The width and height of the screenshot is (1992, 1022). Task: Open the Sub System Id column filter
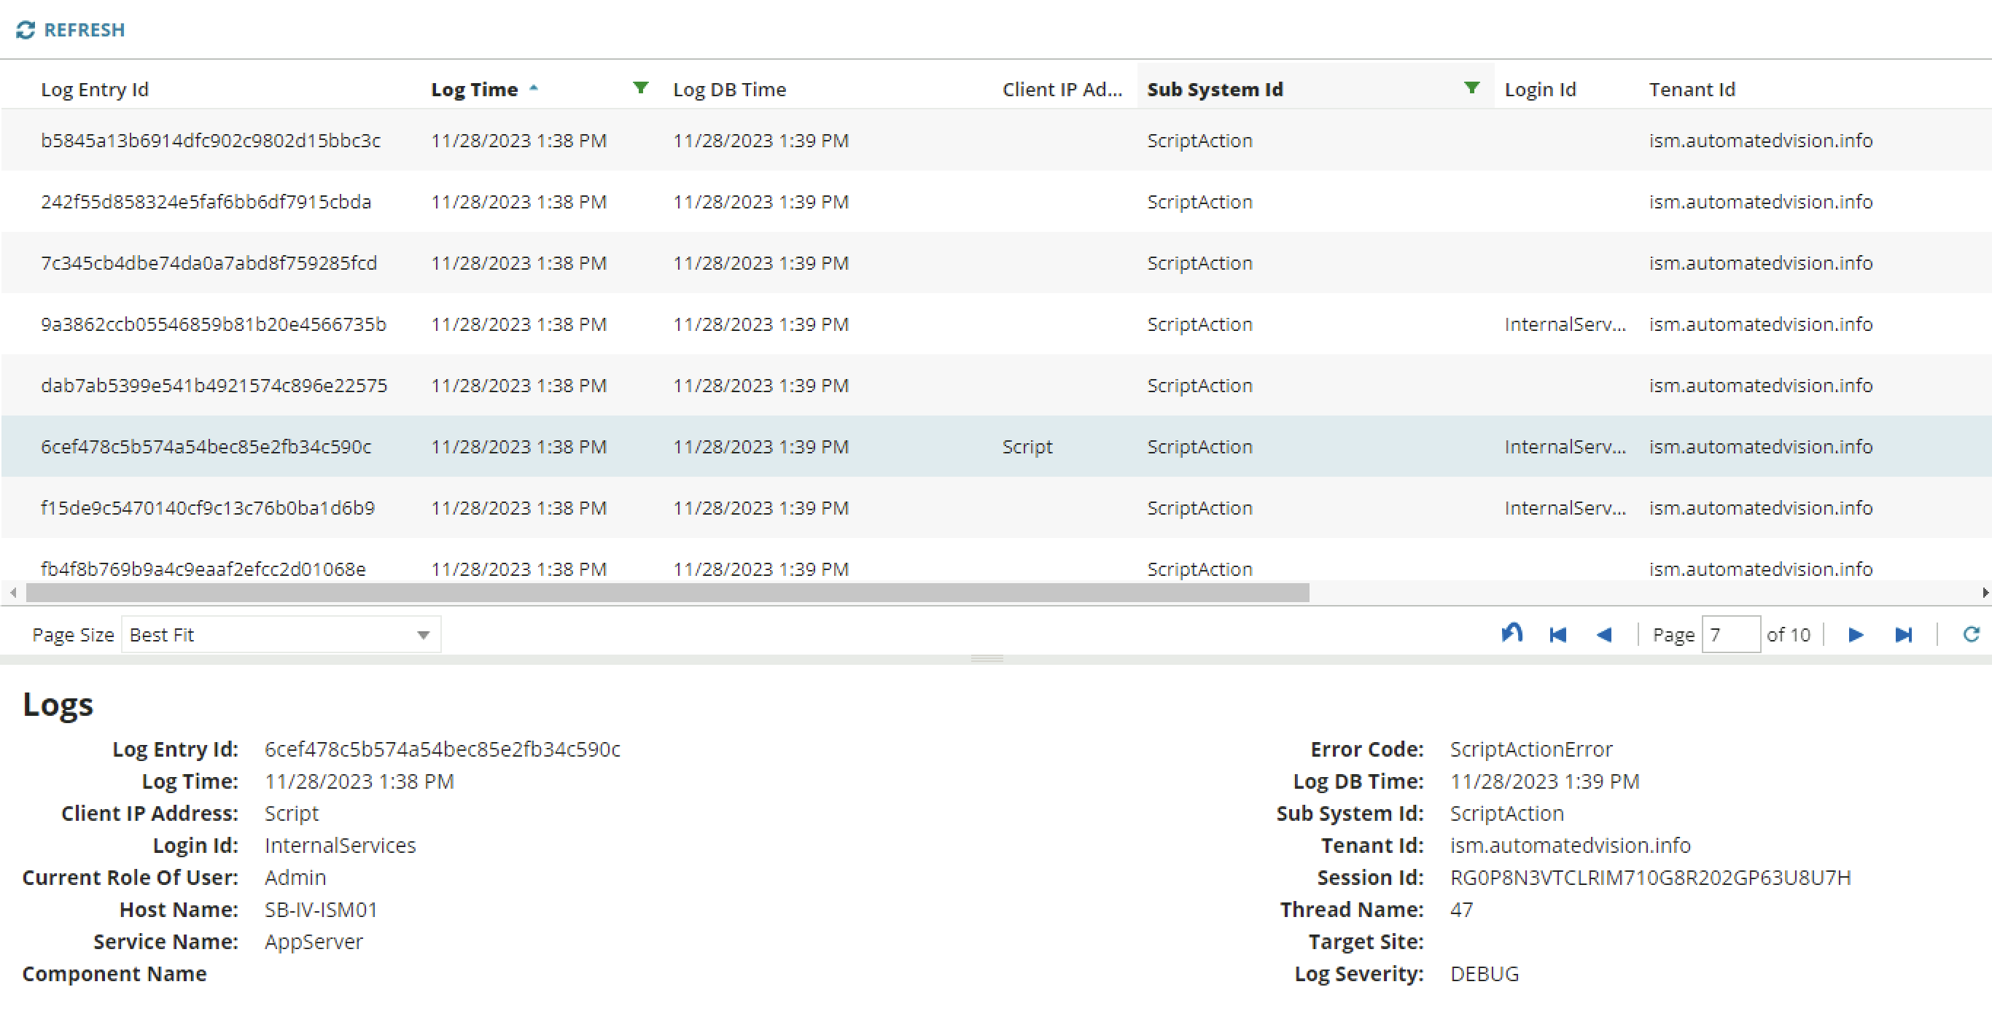(x=1471, y=88)
